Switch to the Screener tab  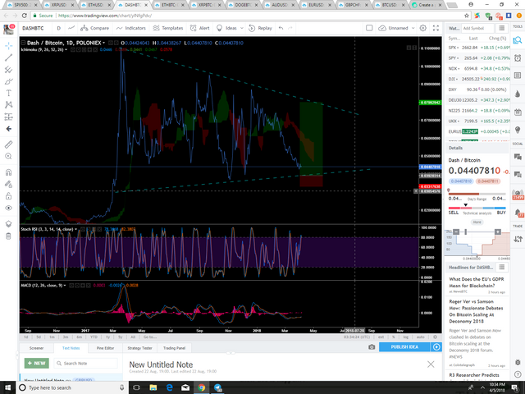pos(36,348)
